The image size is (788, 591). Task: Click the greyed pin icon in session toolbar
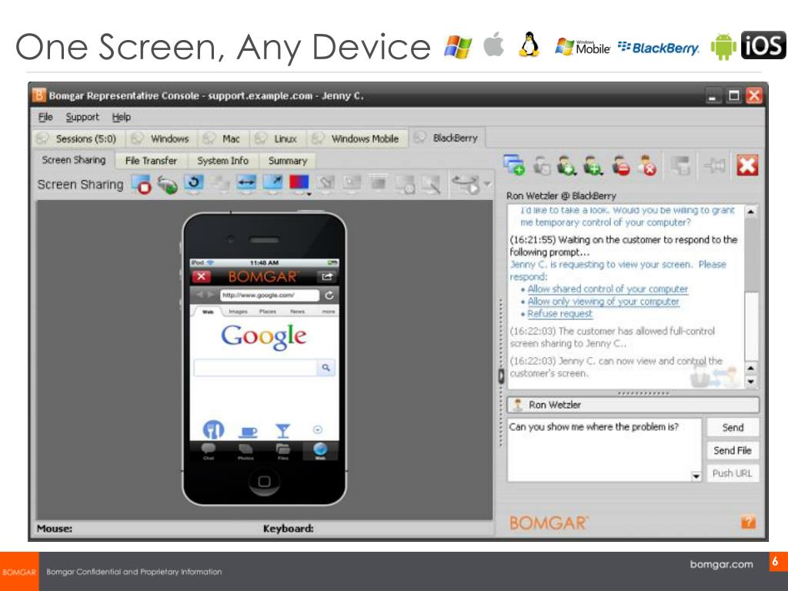click(713, 165)
